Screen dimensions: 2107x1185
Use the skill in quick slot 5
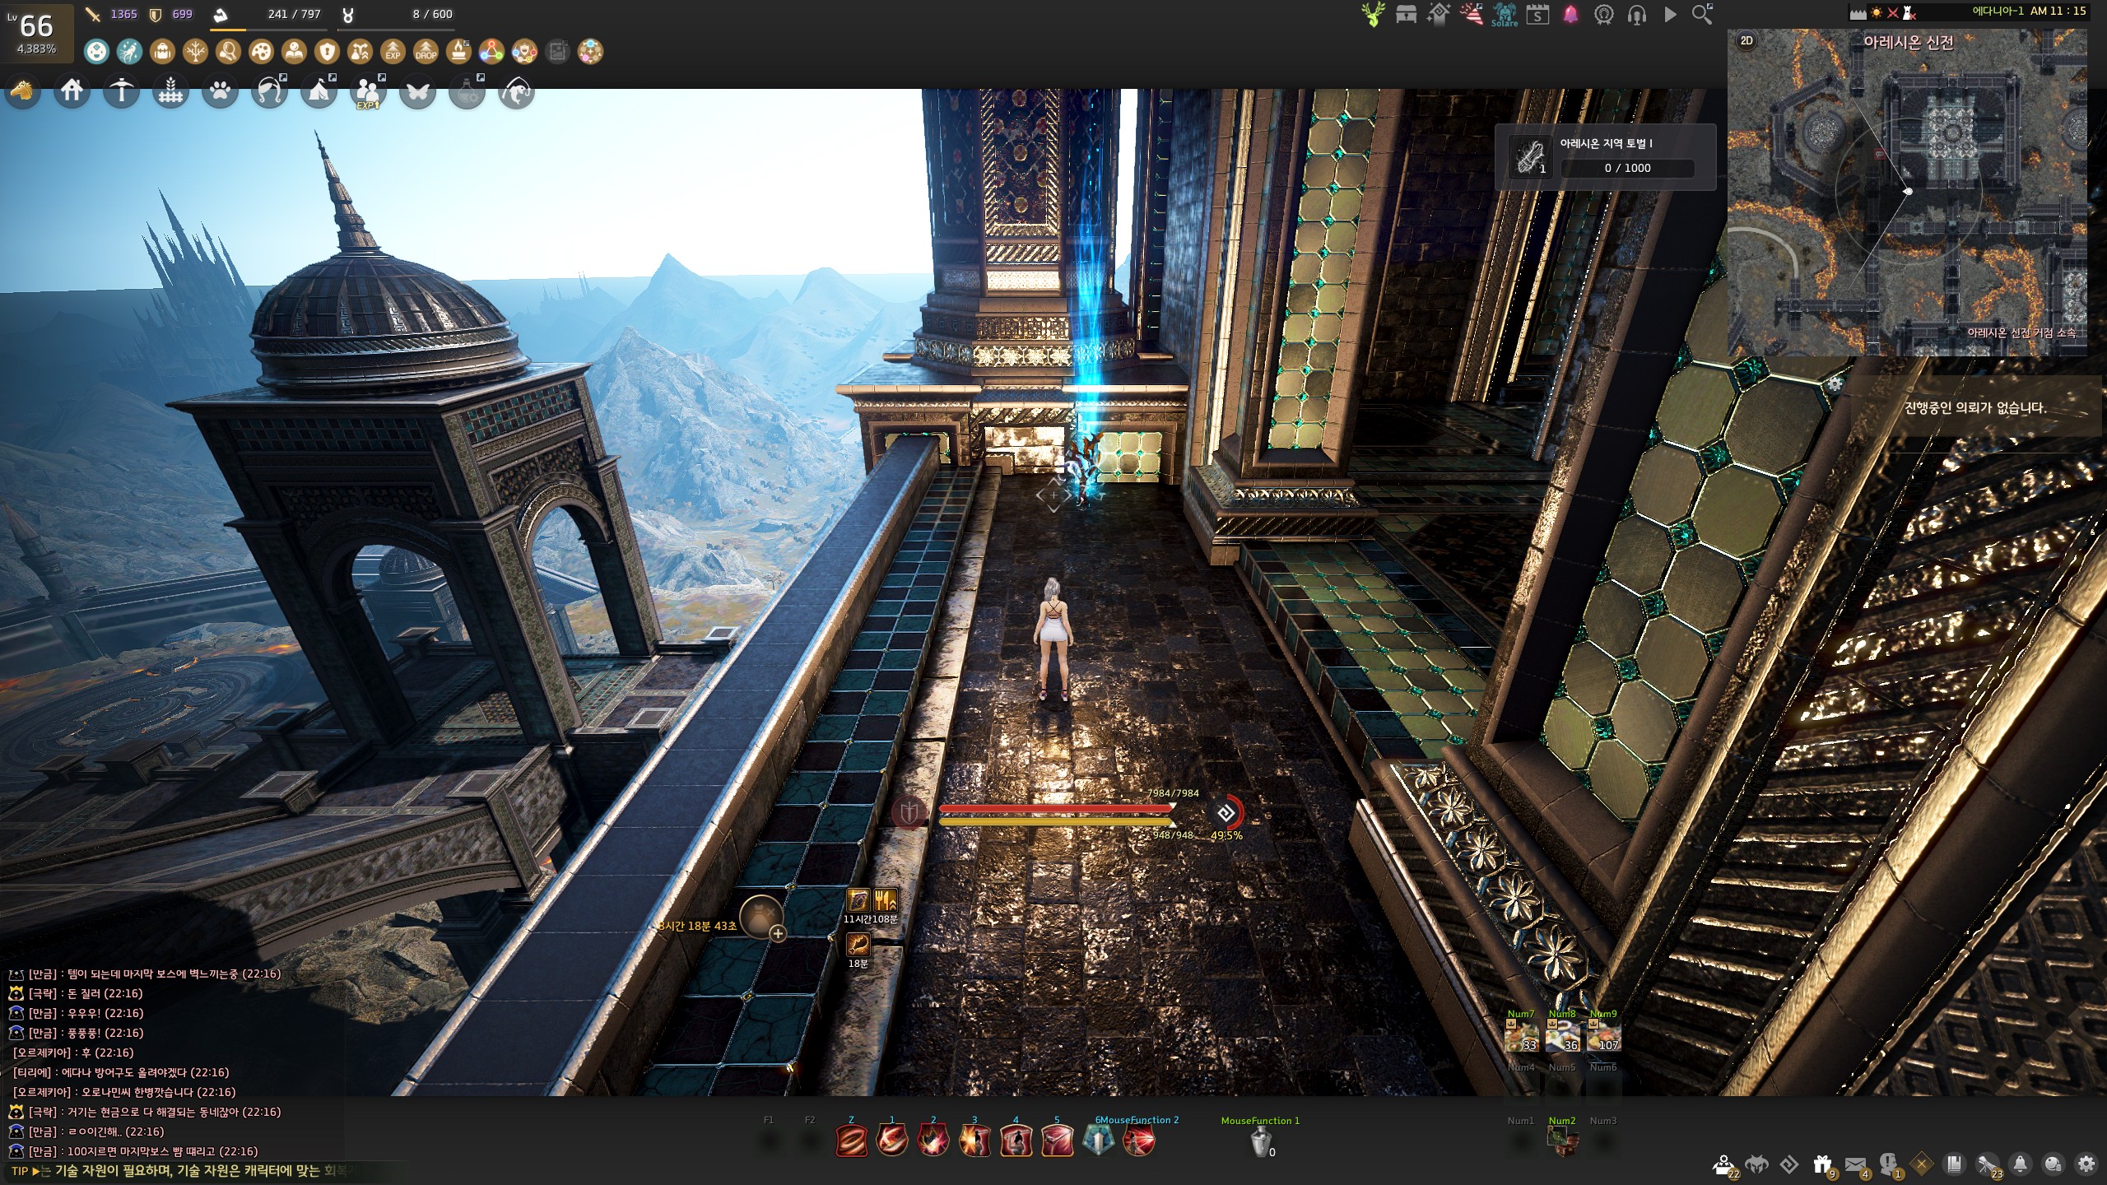tap(1057, 1141)
